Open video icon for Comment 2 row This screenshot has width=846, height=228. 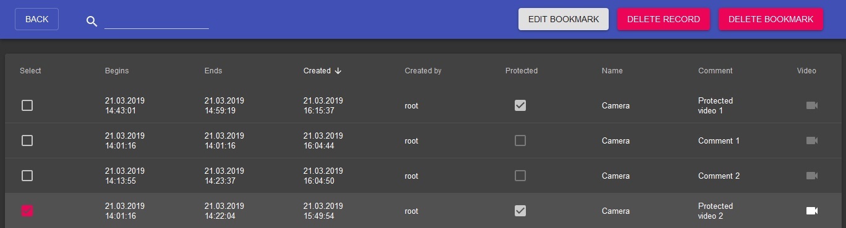coord(812,176)
